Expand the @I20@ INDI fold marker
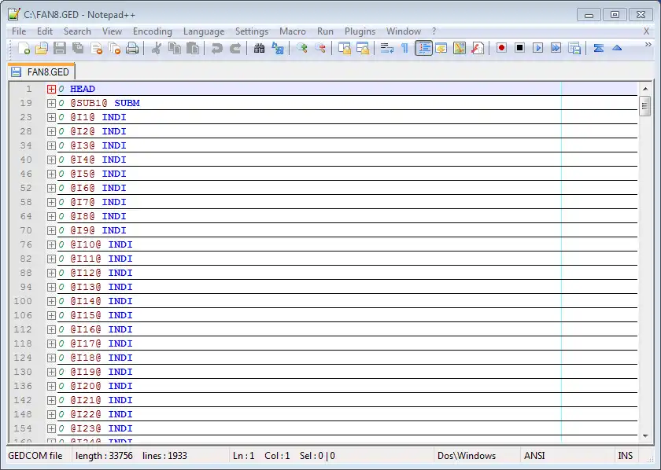661x470 pixels. point(51,386)
